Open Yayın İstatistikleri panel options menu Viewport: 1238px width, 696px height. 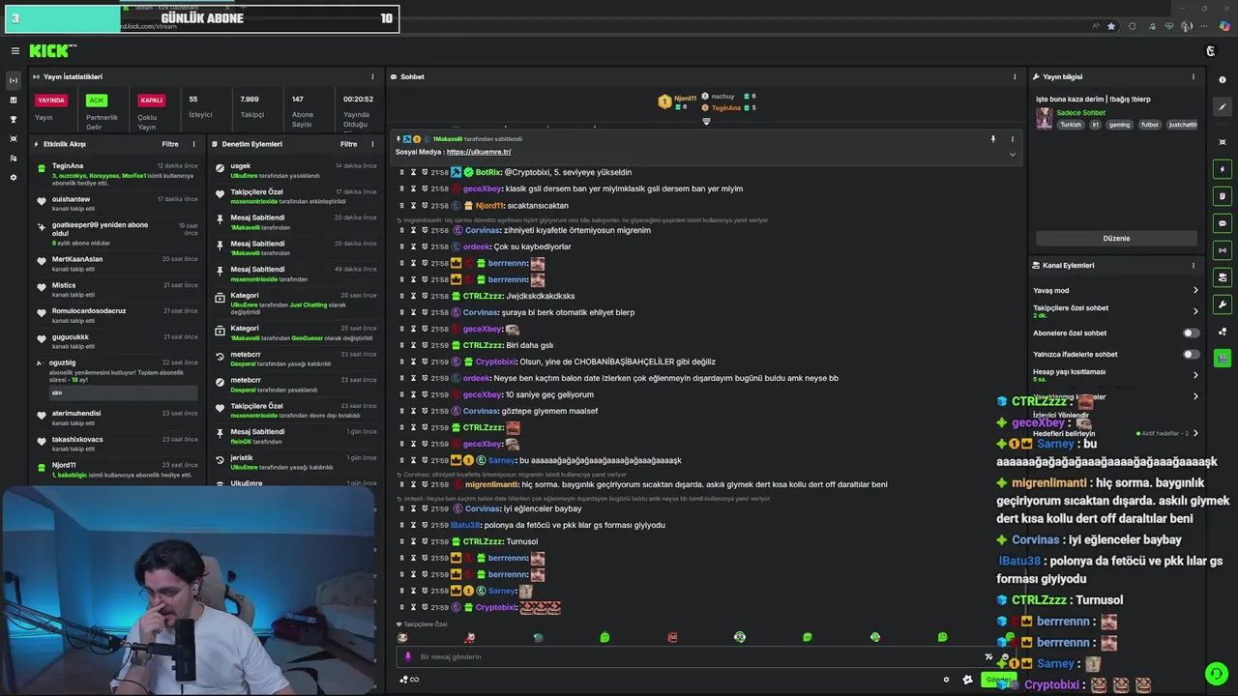click(372, 76)
